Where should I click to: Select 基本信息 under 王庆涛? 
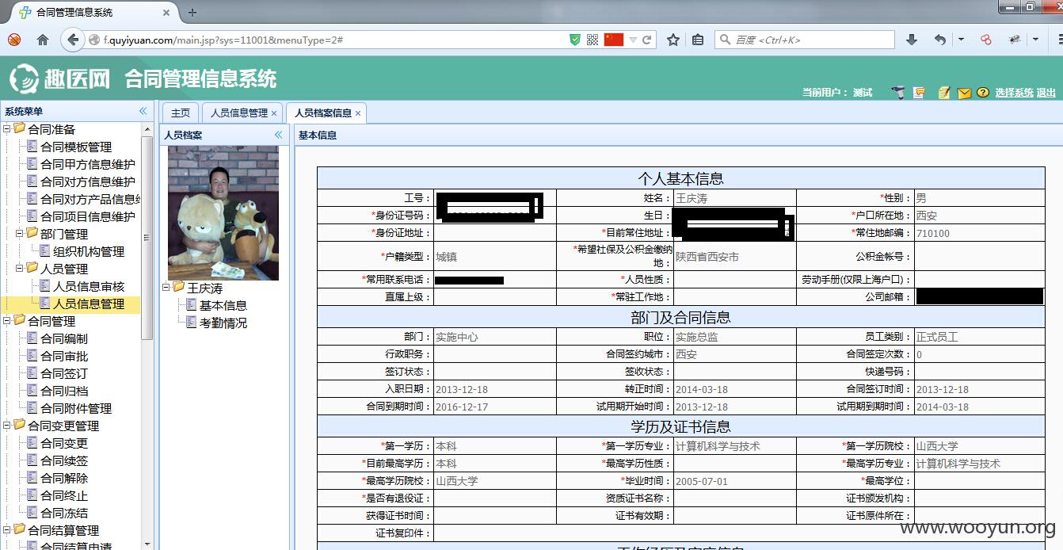[x=223, y=305]
